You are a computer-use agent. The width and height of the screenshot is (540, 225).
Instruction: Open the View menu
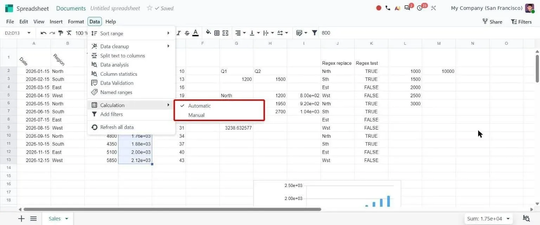coord(39,21)
